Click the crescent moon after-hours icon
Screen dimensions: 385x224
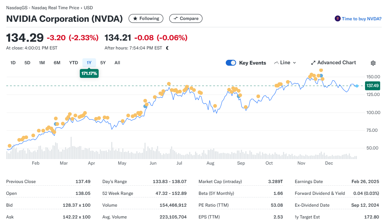coord(167,48)
